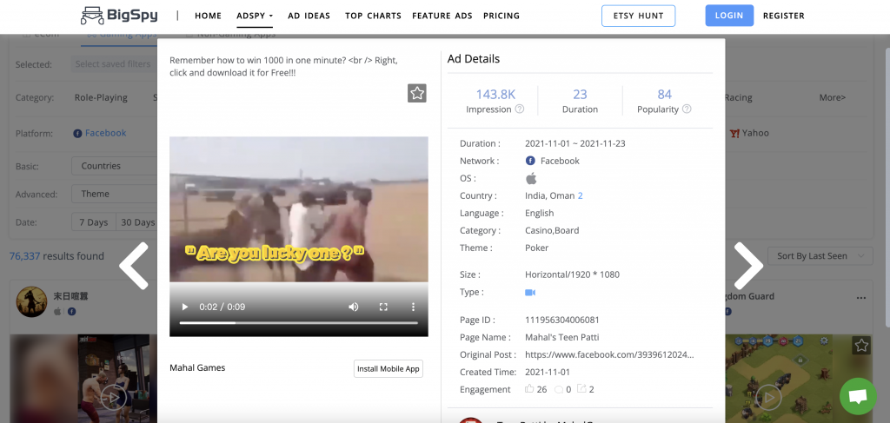The width and height of the screenshot is (890, 423).
Task: Click the ETSY HUNT button
Action: [x=639, y=16]
